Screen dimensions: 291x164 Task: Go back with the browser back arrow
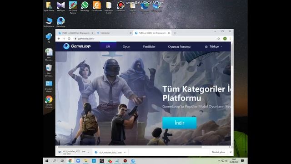(x=59, y=38)
